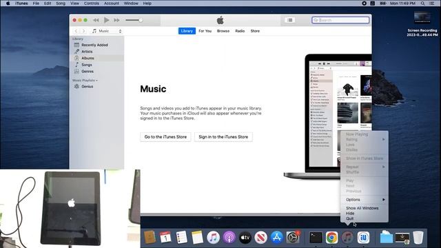Open the Repeat submenu arrow

(384, 167)
